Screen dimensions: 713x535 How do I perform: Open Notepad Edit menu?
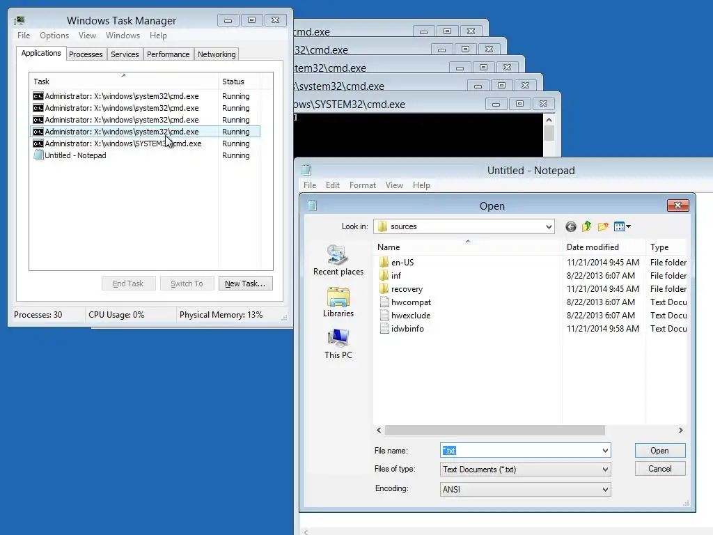point(332,185)
